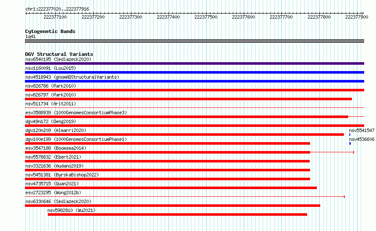Click ruler position 222377700
This screenshot has width=376, height=231.
tap(281, 17)
